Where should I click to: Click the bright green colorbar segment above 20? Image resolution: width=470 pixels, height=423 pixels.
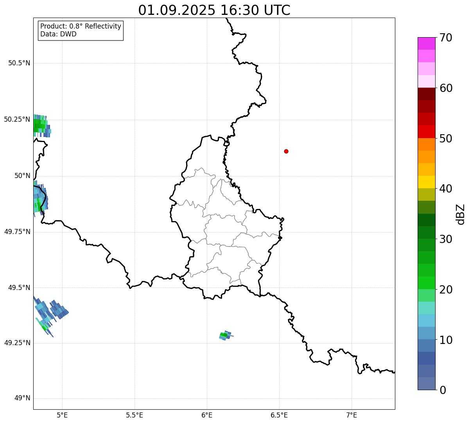click(x=426, y=283)
